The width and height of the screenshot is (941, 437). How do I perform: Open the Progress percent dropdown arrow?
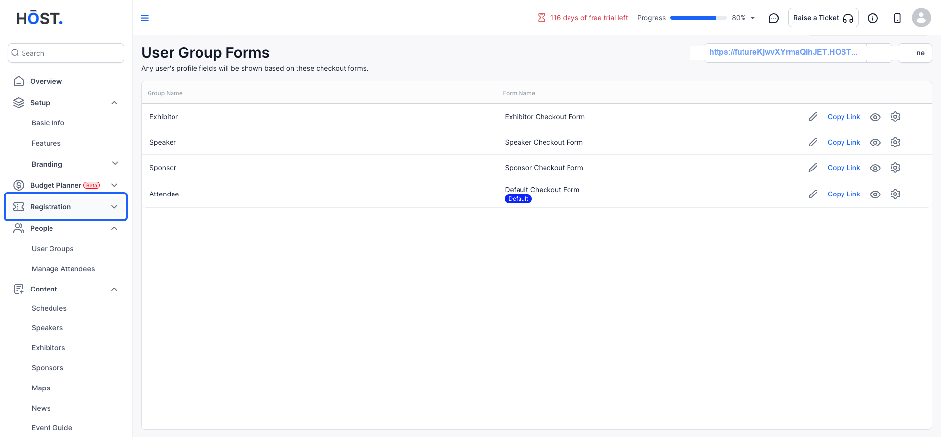point(753,18)
